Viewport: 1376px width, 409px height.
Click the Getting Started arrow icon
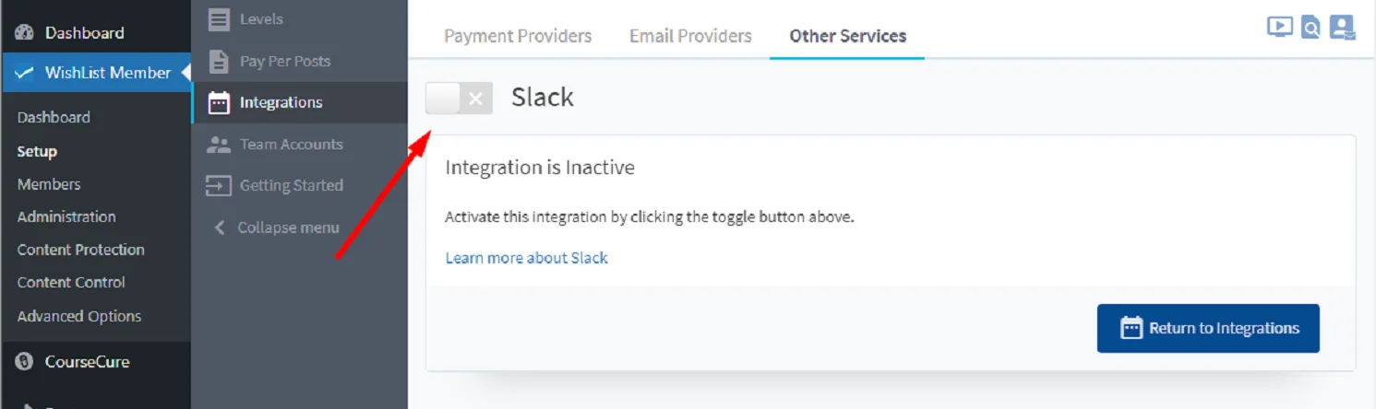point(219,185)
